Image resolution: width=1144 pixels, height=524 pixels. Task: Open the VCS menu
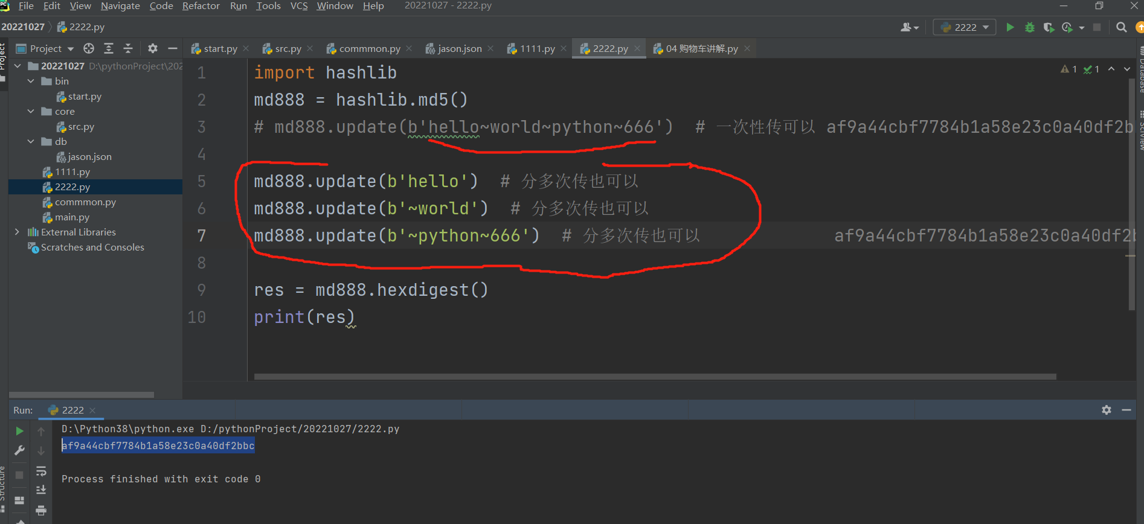[299, 6]
